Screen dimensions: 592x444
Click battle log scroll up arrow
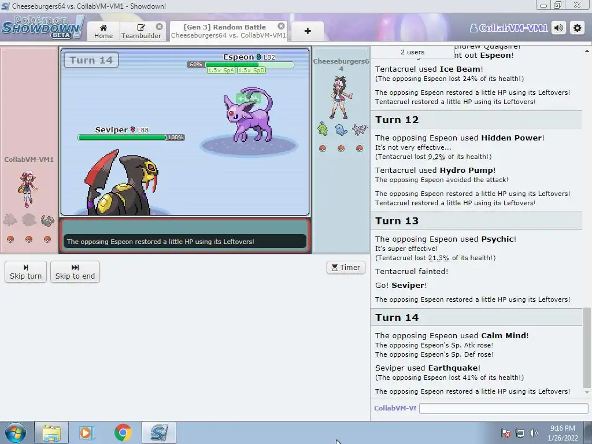587,51
